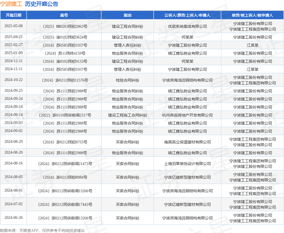Screen dimensions: 284x233
Task: Click date cell 2024-08-20
Action: 14,152
